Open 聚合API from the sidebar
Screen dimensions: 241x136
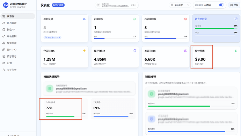tap(18, 29)
